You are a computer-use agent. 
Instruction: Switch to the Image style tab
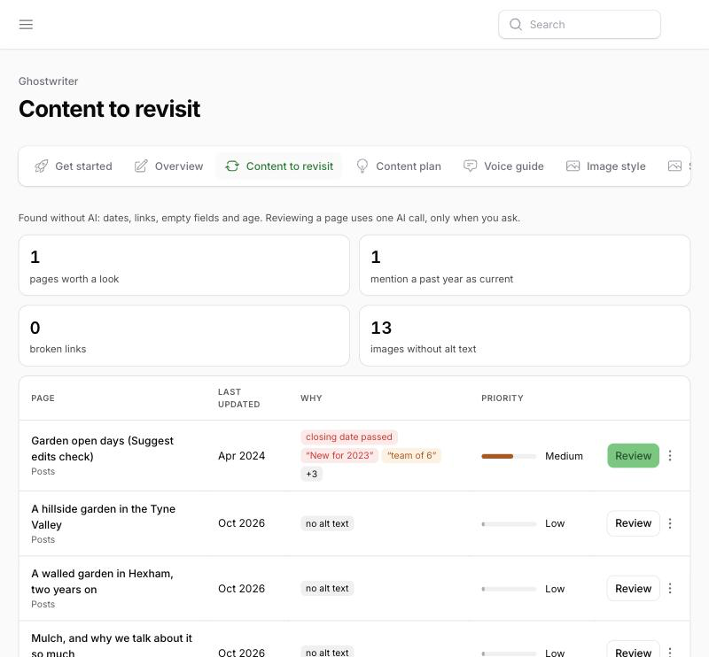coord(606,166)
